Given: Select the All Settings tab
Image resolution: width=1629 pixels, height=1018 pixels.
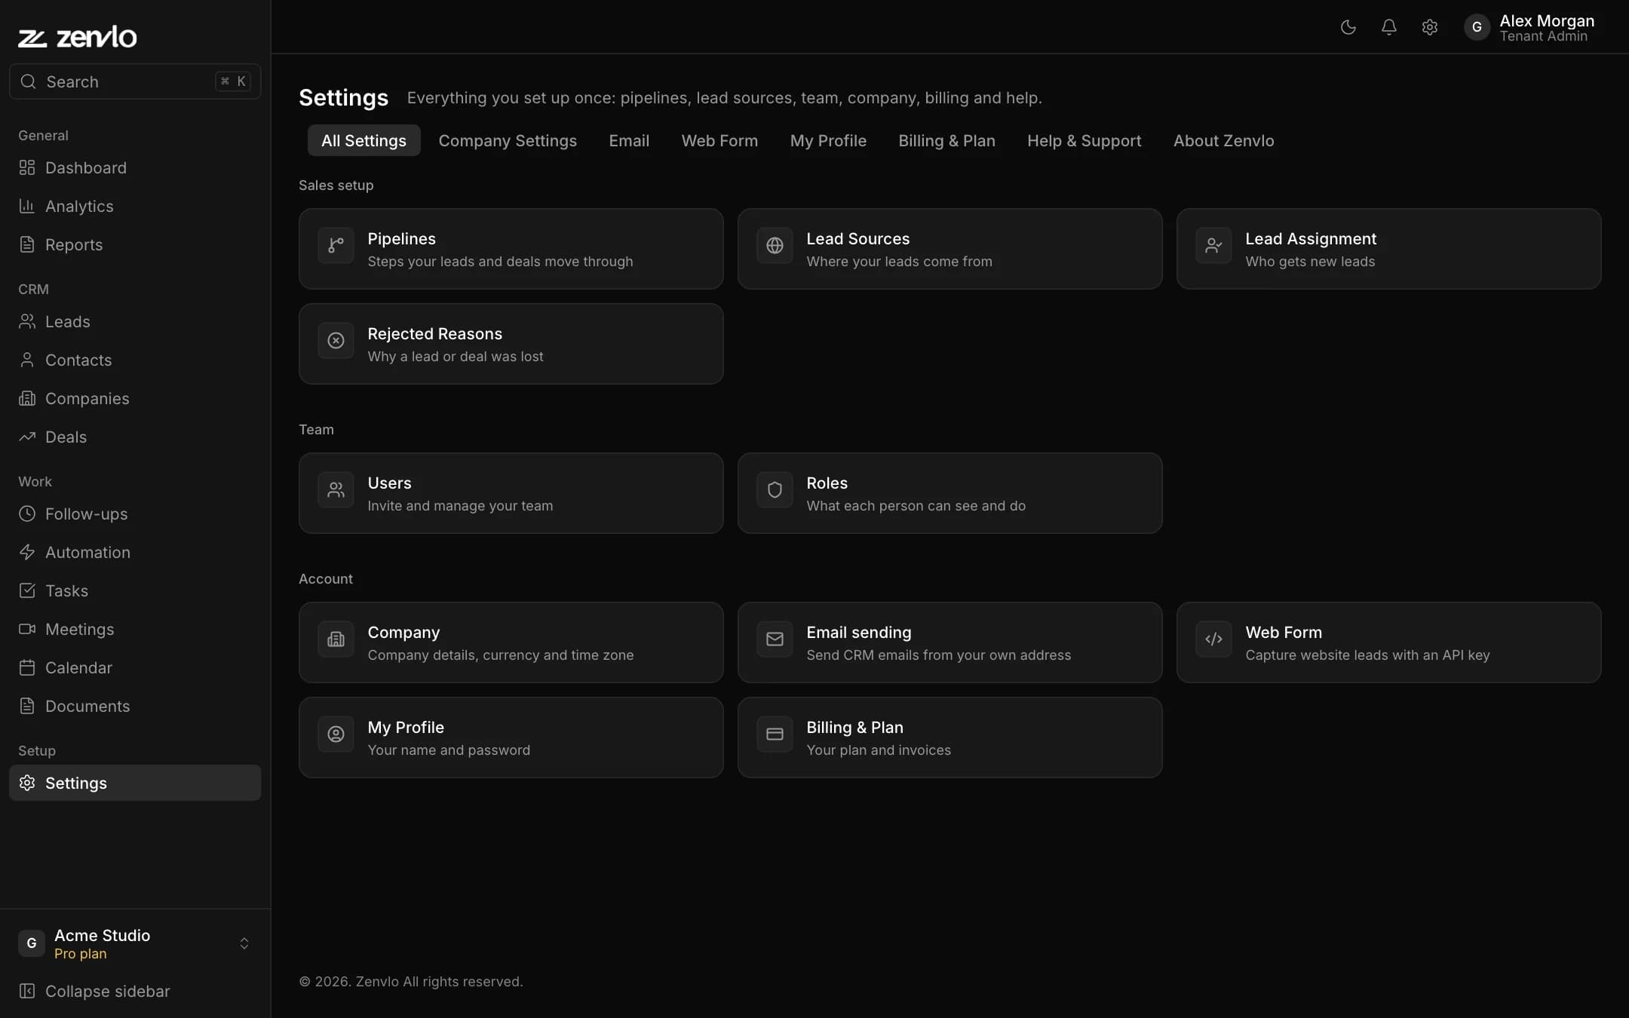Looking at the screenshot, I should click(x=364, y=140).
